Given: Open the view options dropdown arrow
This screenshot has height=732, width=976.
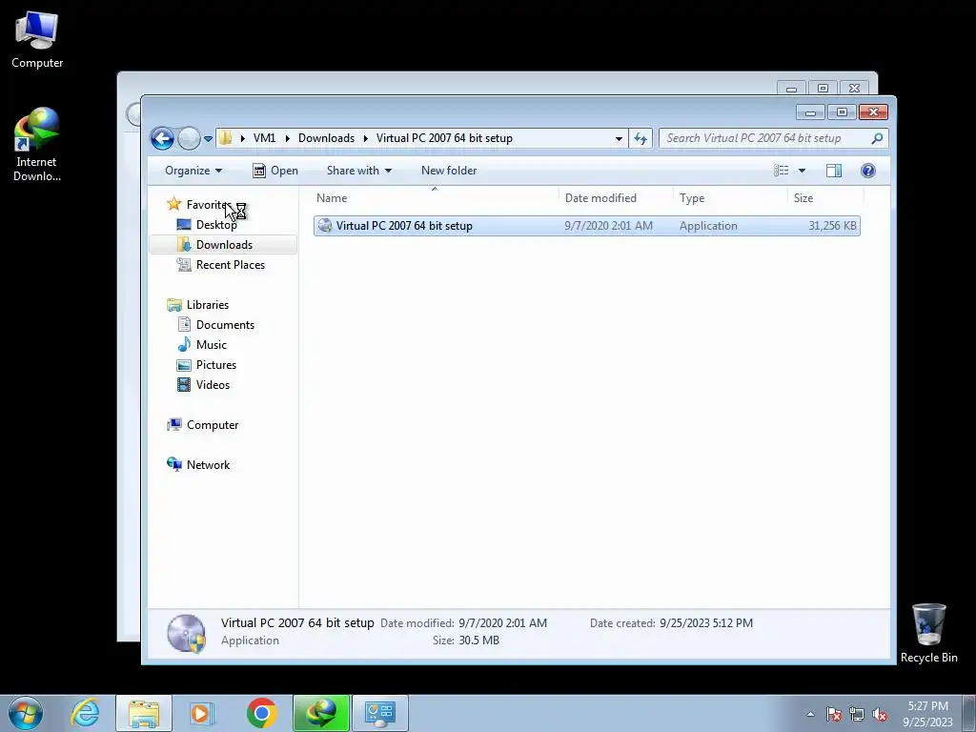Looking at the screenshot, I should [802, 171].
